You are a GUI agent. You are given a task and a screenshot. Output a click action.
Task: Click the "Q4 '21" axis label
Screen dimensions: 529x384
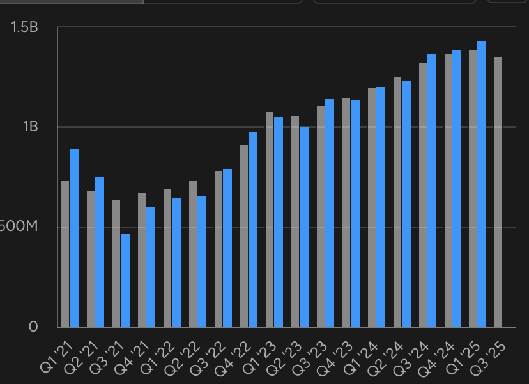pyautogui.click(x=132, y=358)
